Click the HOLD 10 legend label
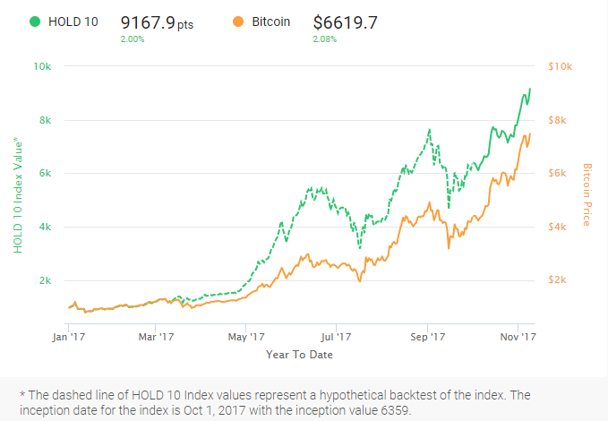The height and width of the screenshot is (421, 608). 73,21
